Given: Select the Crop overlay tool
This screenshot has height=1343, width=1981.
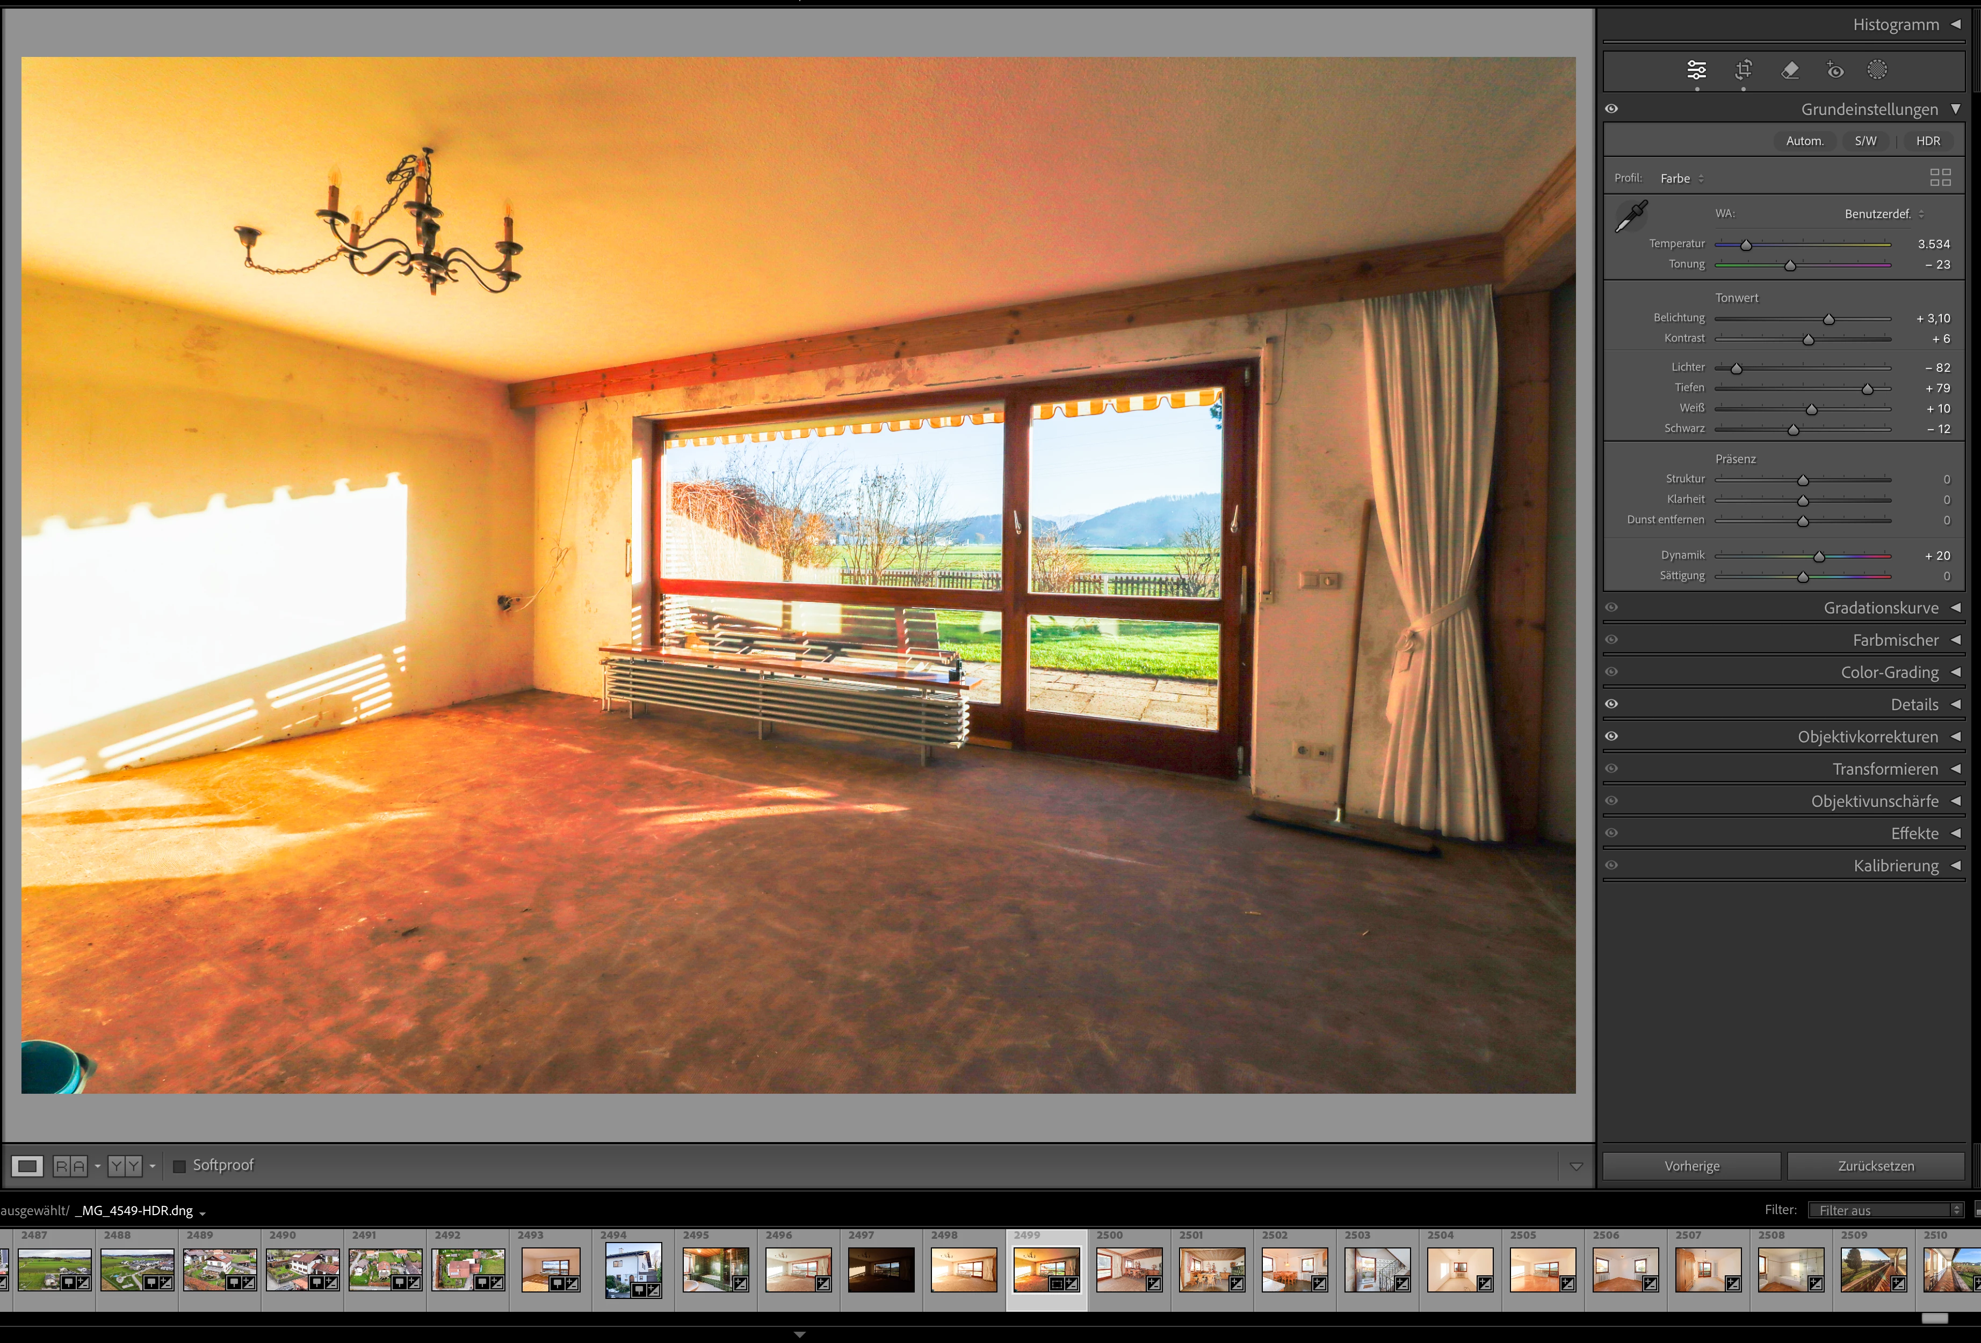Looking at the screenshot, I should 1743,70.
